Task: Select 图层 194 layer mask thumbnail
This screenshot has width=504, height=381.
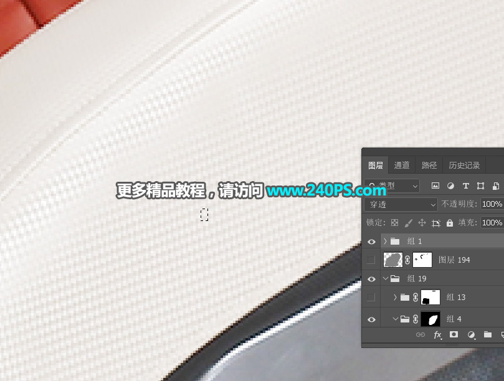Action: pyautogui.click(x=422, y=260)
